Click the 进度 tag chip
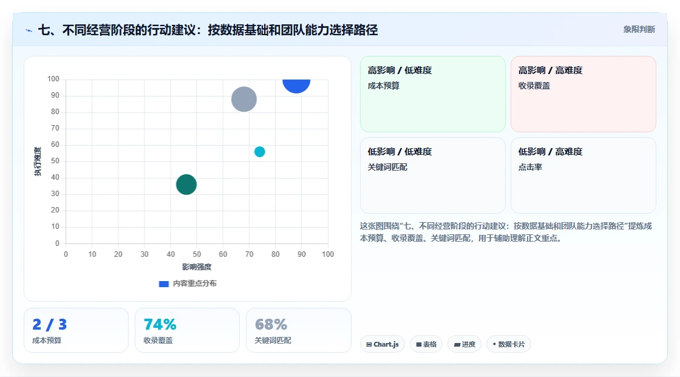The height and width of the screenshot is (377, 680). (464, 344)
